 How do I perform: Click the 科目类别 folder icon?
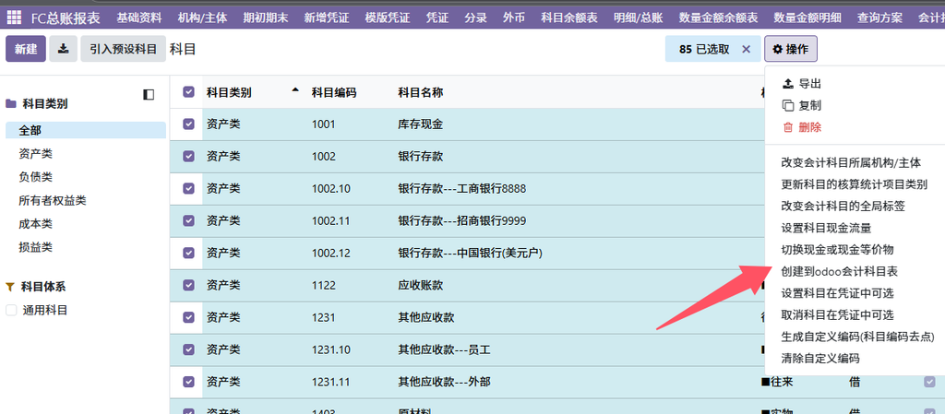pos(11,103)
